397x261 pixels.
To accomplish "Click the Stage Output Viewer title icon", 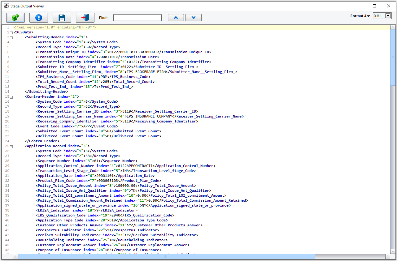I will [x=6, y=6].
